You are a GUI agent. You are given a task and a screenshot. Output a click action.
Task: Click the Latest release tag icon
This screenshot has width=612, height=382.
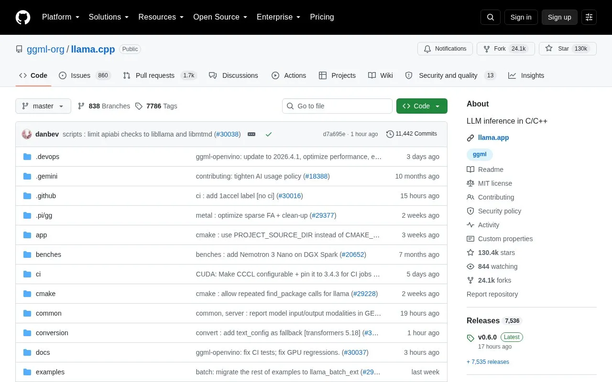(470, 338)
